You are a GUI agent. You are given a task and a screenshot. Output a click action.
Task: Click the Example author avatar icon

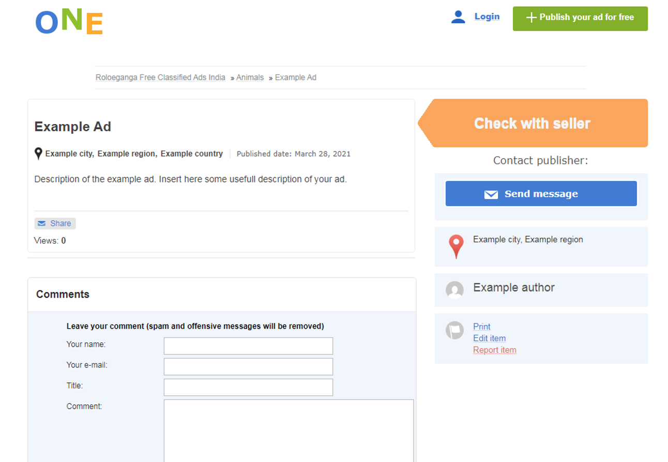tap(454, 290)
